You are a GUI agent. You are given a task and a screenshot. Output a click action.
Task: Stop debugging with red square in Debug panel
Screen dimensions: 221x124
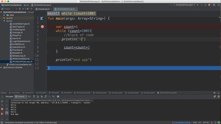(2, 109)
